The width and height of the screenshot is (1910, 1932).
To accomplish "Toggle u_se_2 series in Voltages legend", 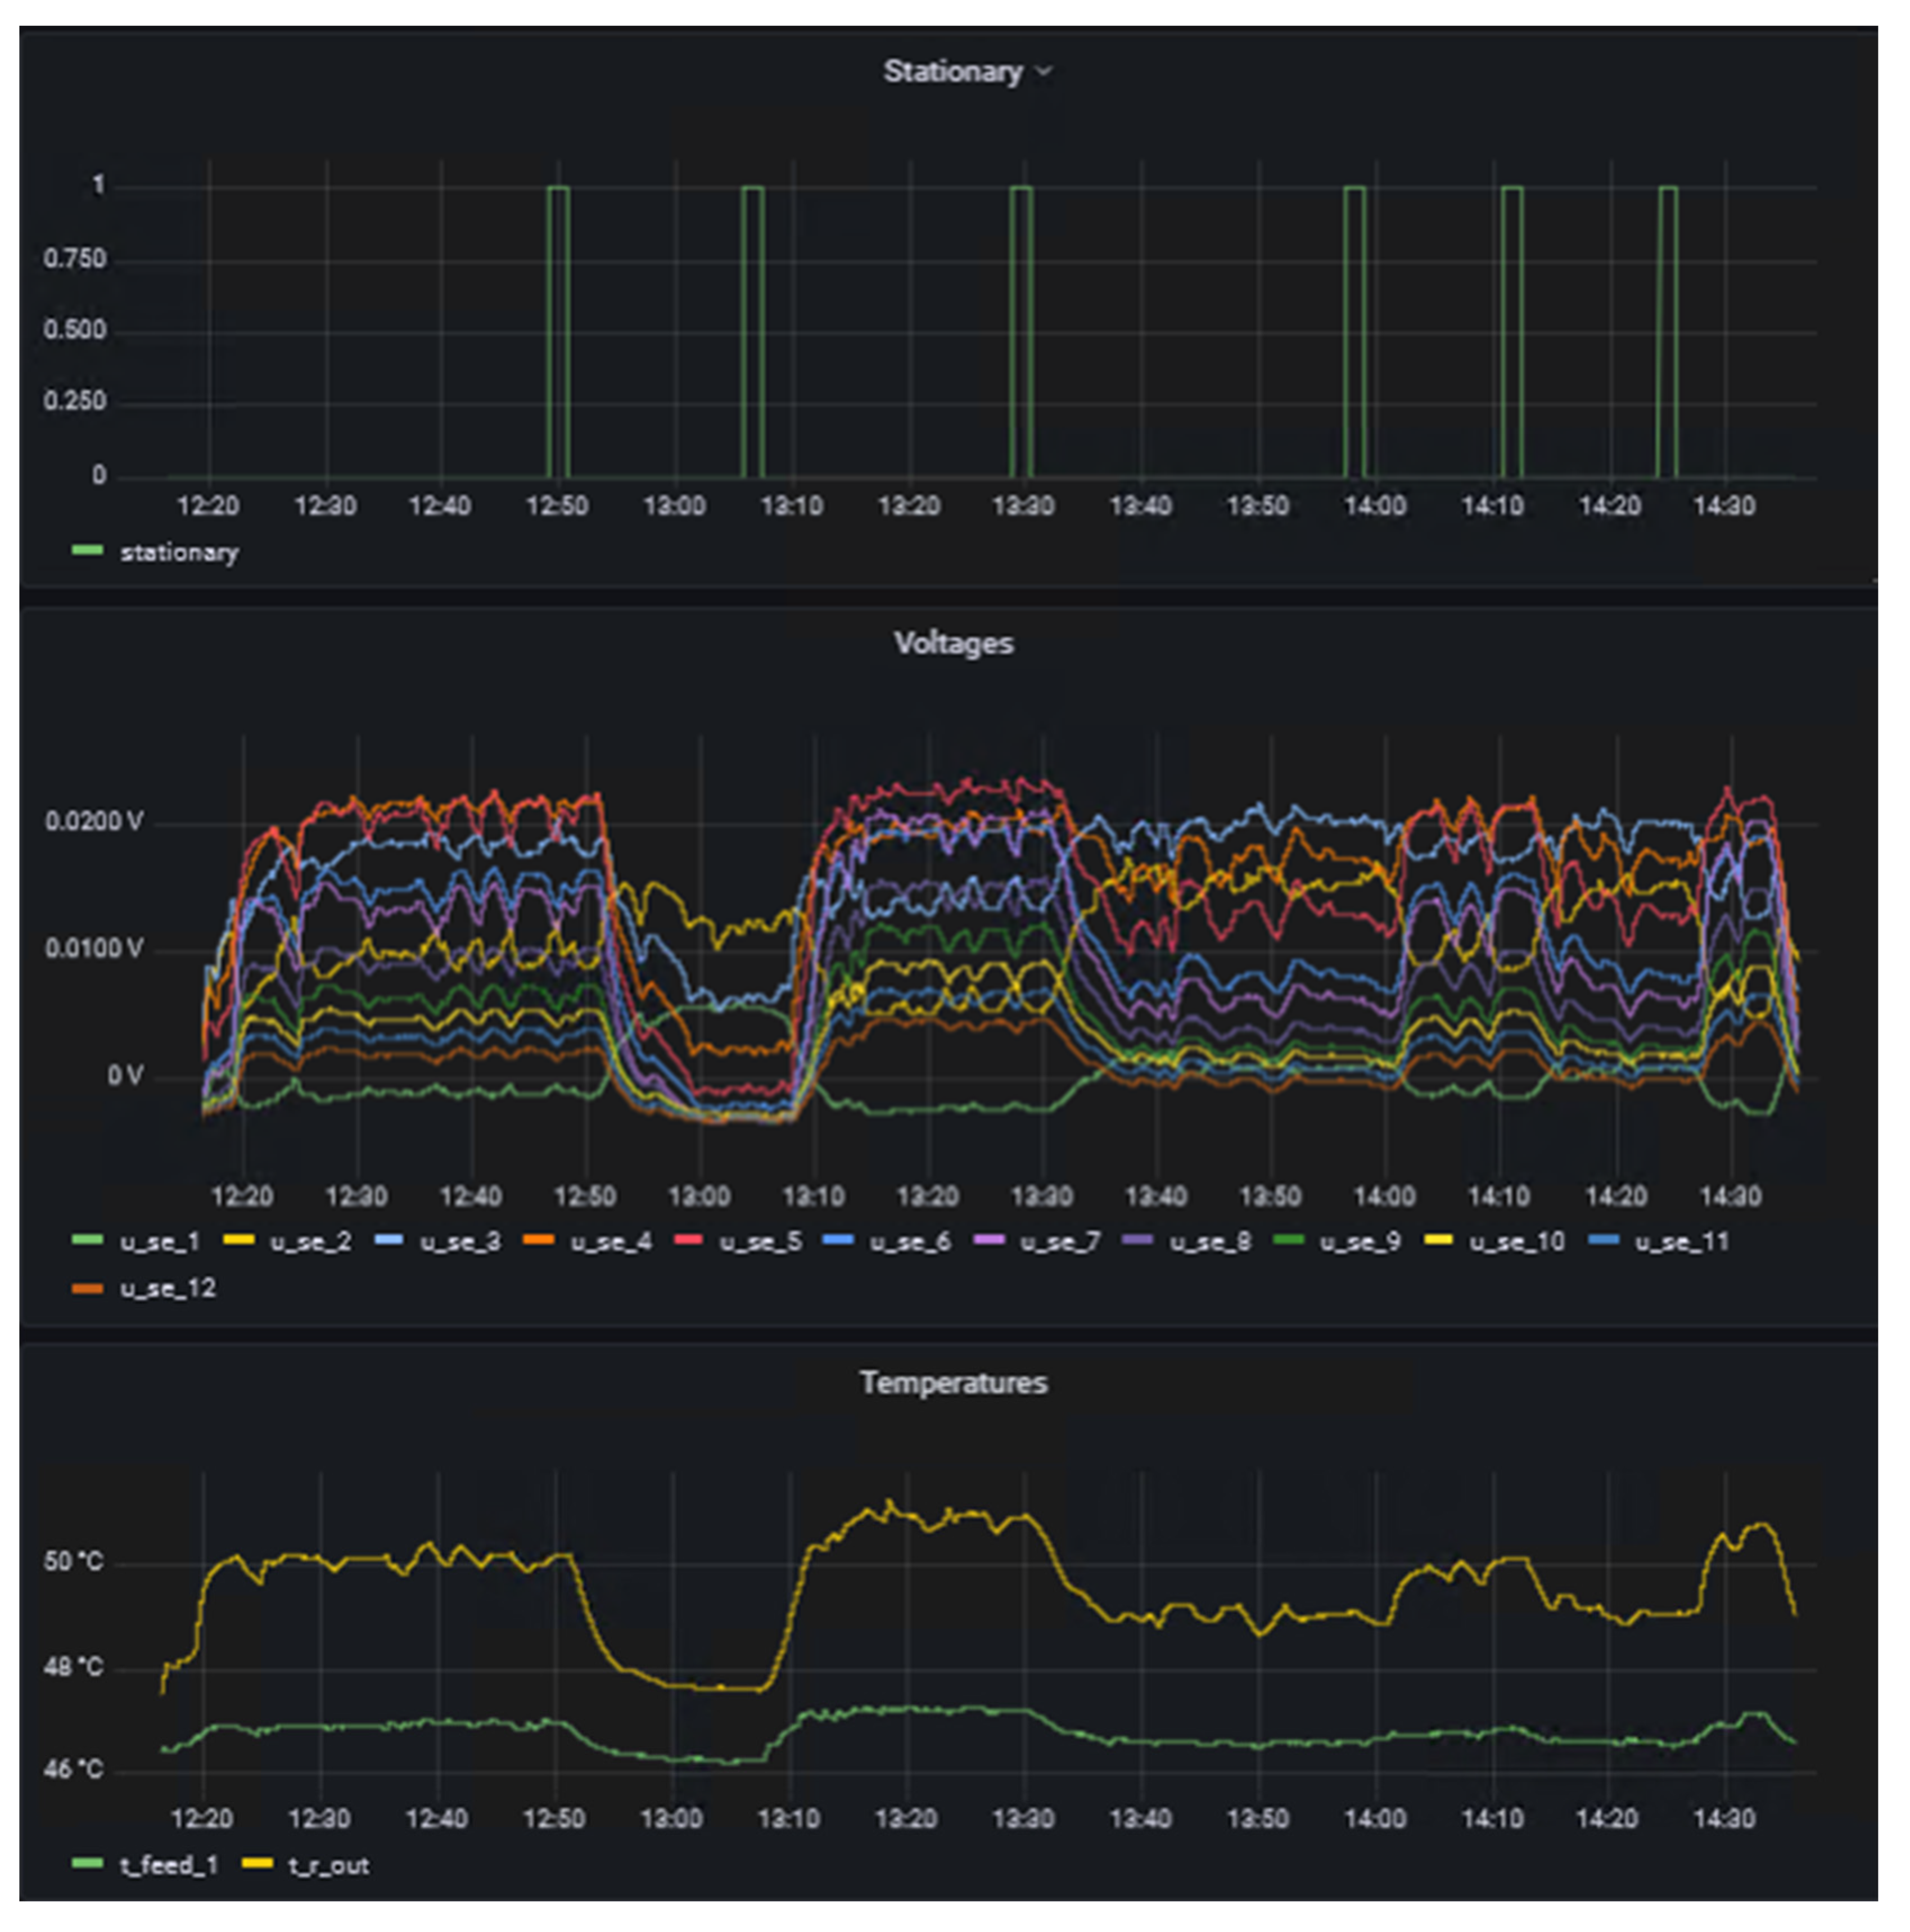I will [x=310, y=1242].
